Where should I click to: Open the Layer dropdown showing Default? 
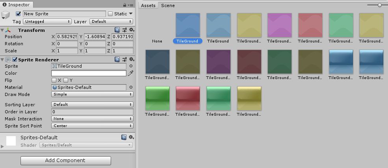click(111, 22)
